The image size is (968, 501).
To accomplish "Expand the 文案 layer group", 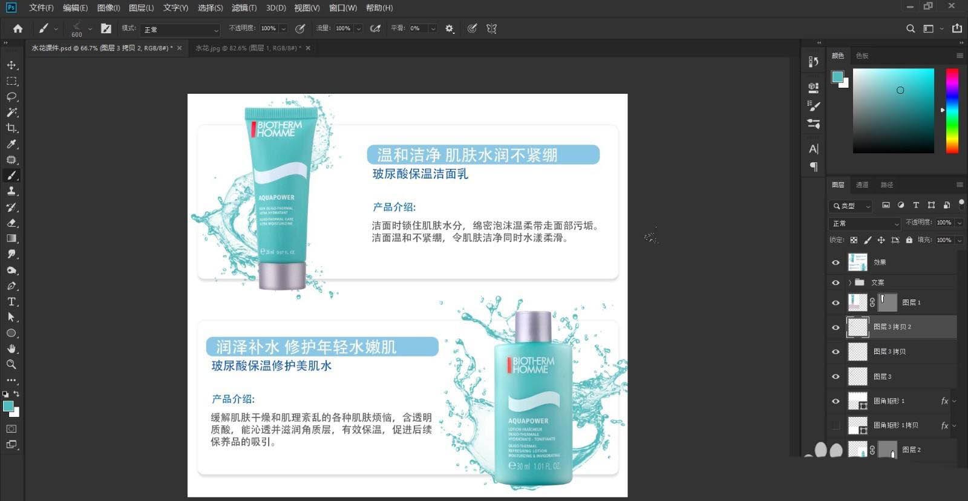I will [x=849, y=283].
